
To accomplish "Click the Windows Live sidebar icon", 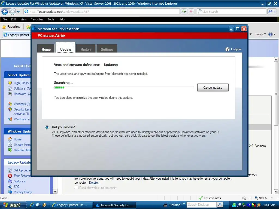I will [x=10, y=119].
